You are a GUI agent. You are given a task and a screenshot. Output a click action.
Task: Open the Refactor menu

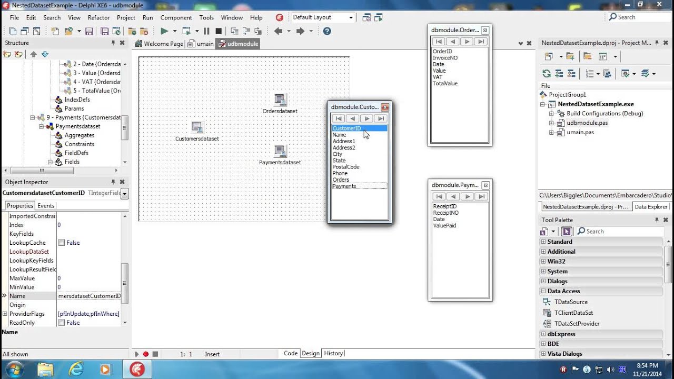(98, 17)
